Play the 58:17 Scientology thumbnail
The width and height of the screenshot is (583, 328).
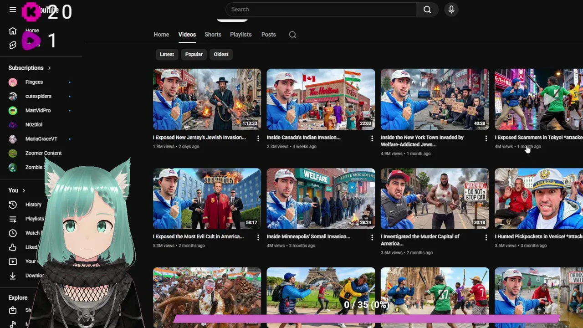207,199
